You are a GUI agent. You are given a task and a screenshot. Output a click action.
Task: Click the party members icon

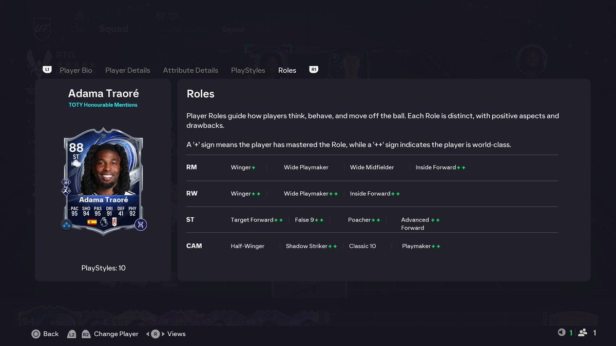[583, 333]
